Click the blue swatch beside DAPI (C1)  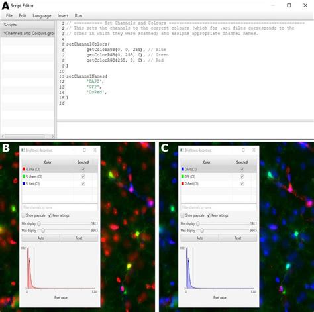click(x=183, y=169)
